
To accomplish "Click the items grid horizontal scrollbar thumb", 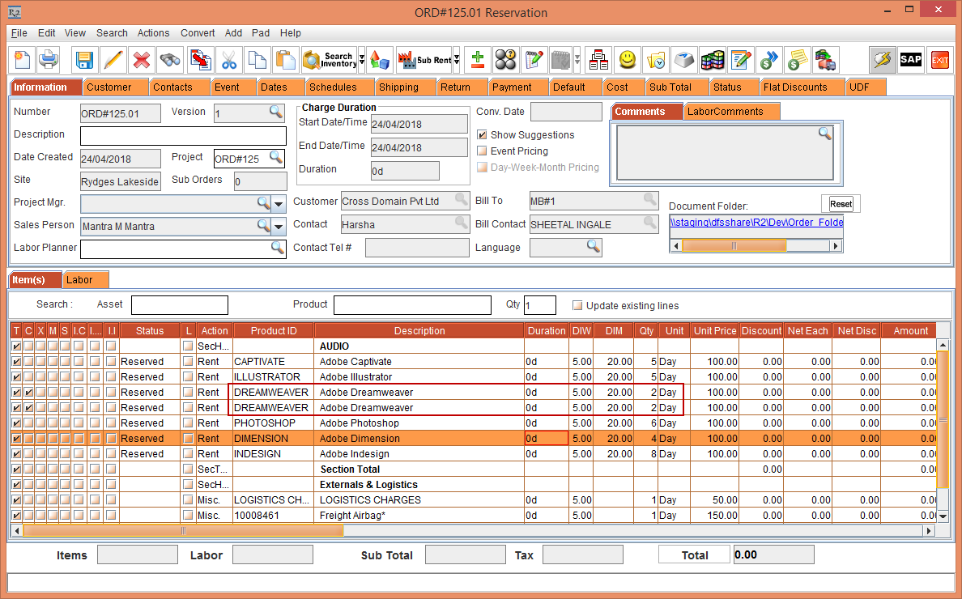I will [184, 531].
